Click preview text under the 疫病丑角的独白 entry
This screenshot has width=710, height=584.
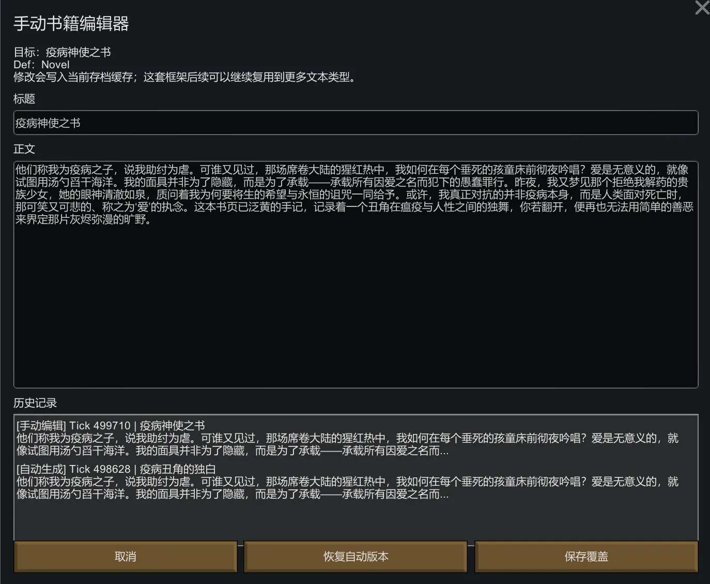[346, 488]
